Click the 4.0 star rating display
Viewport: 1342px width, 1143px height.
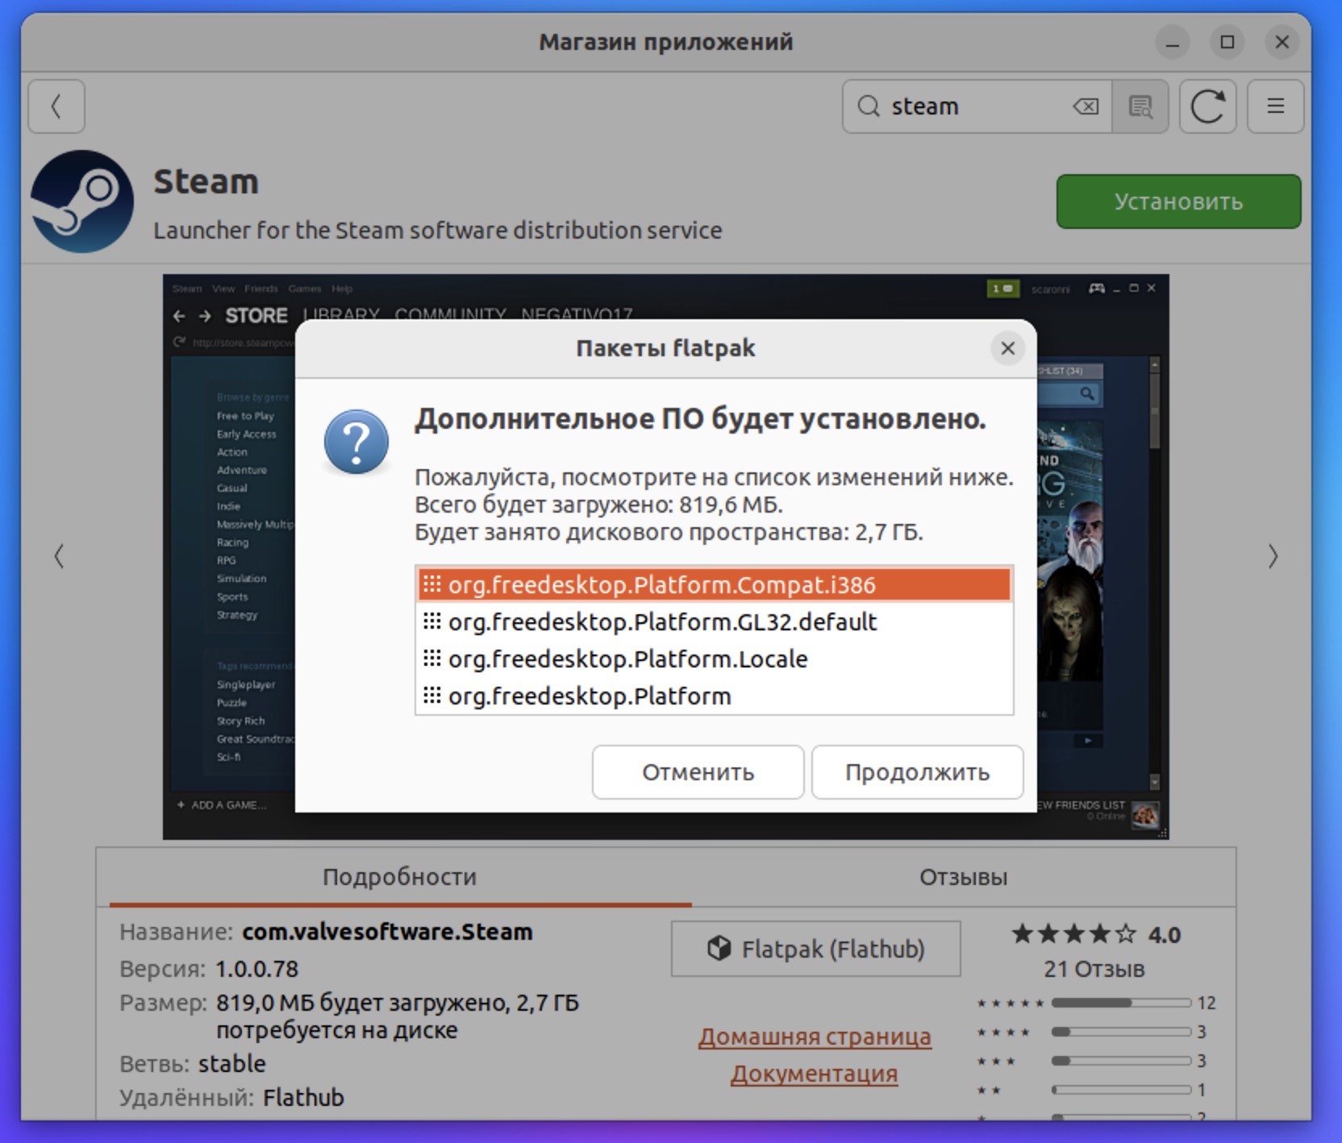(x=1096, y=935)
